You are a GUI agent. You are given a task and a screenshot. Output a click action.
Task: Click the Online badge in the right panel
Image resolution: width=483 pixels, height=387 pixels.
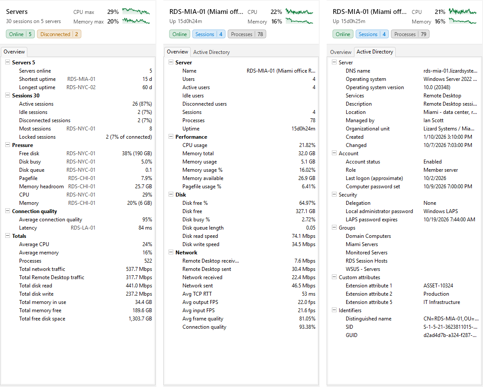click(x=343, y=34)
